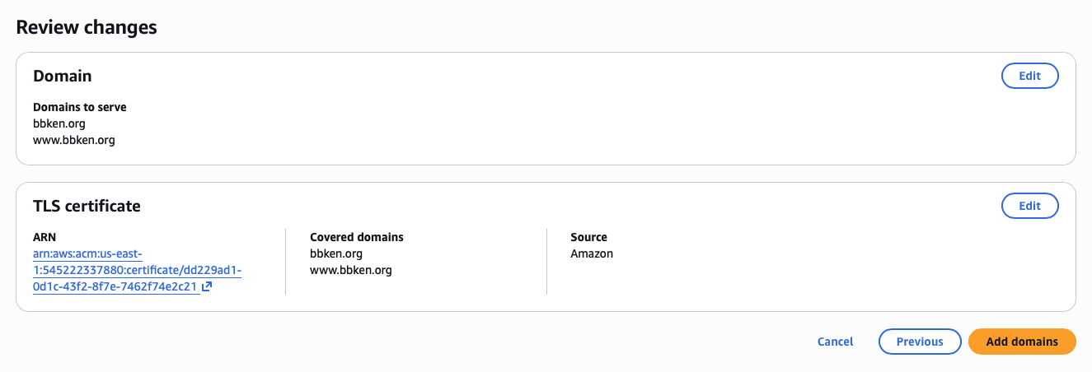The height and width of the screenshot is (372, 1092).
Task: Open the external link icon beside the ARN
Action: click(x=207, y=287)
